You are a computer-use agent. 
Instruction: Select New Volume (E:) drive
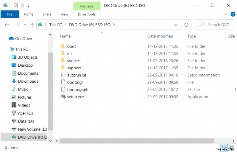(x=29, y=129)
